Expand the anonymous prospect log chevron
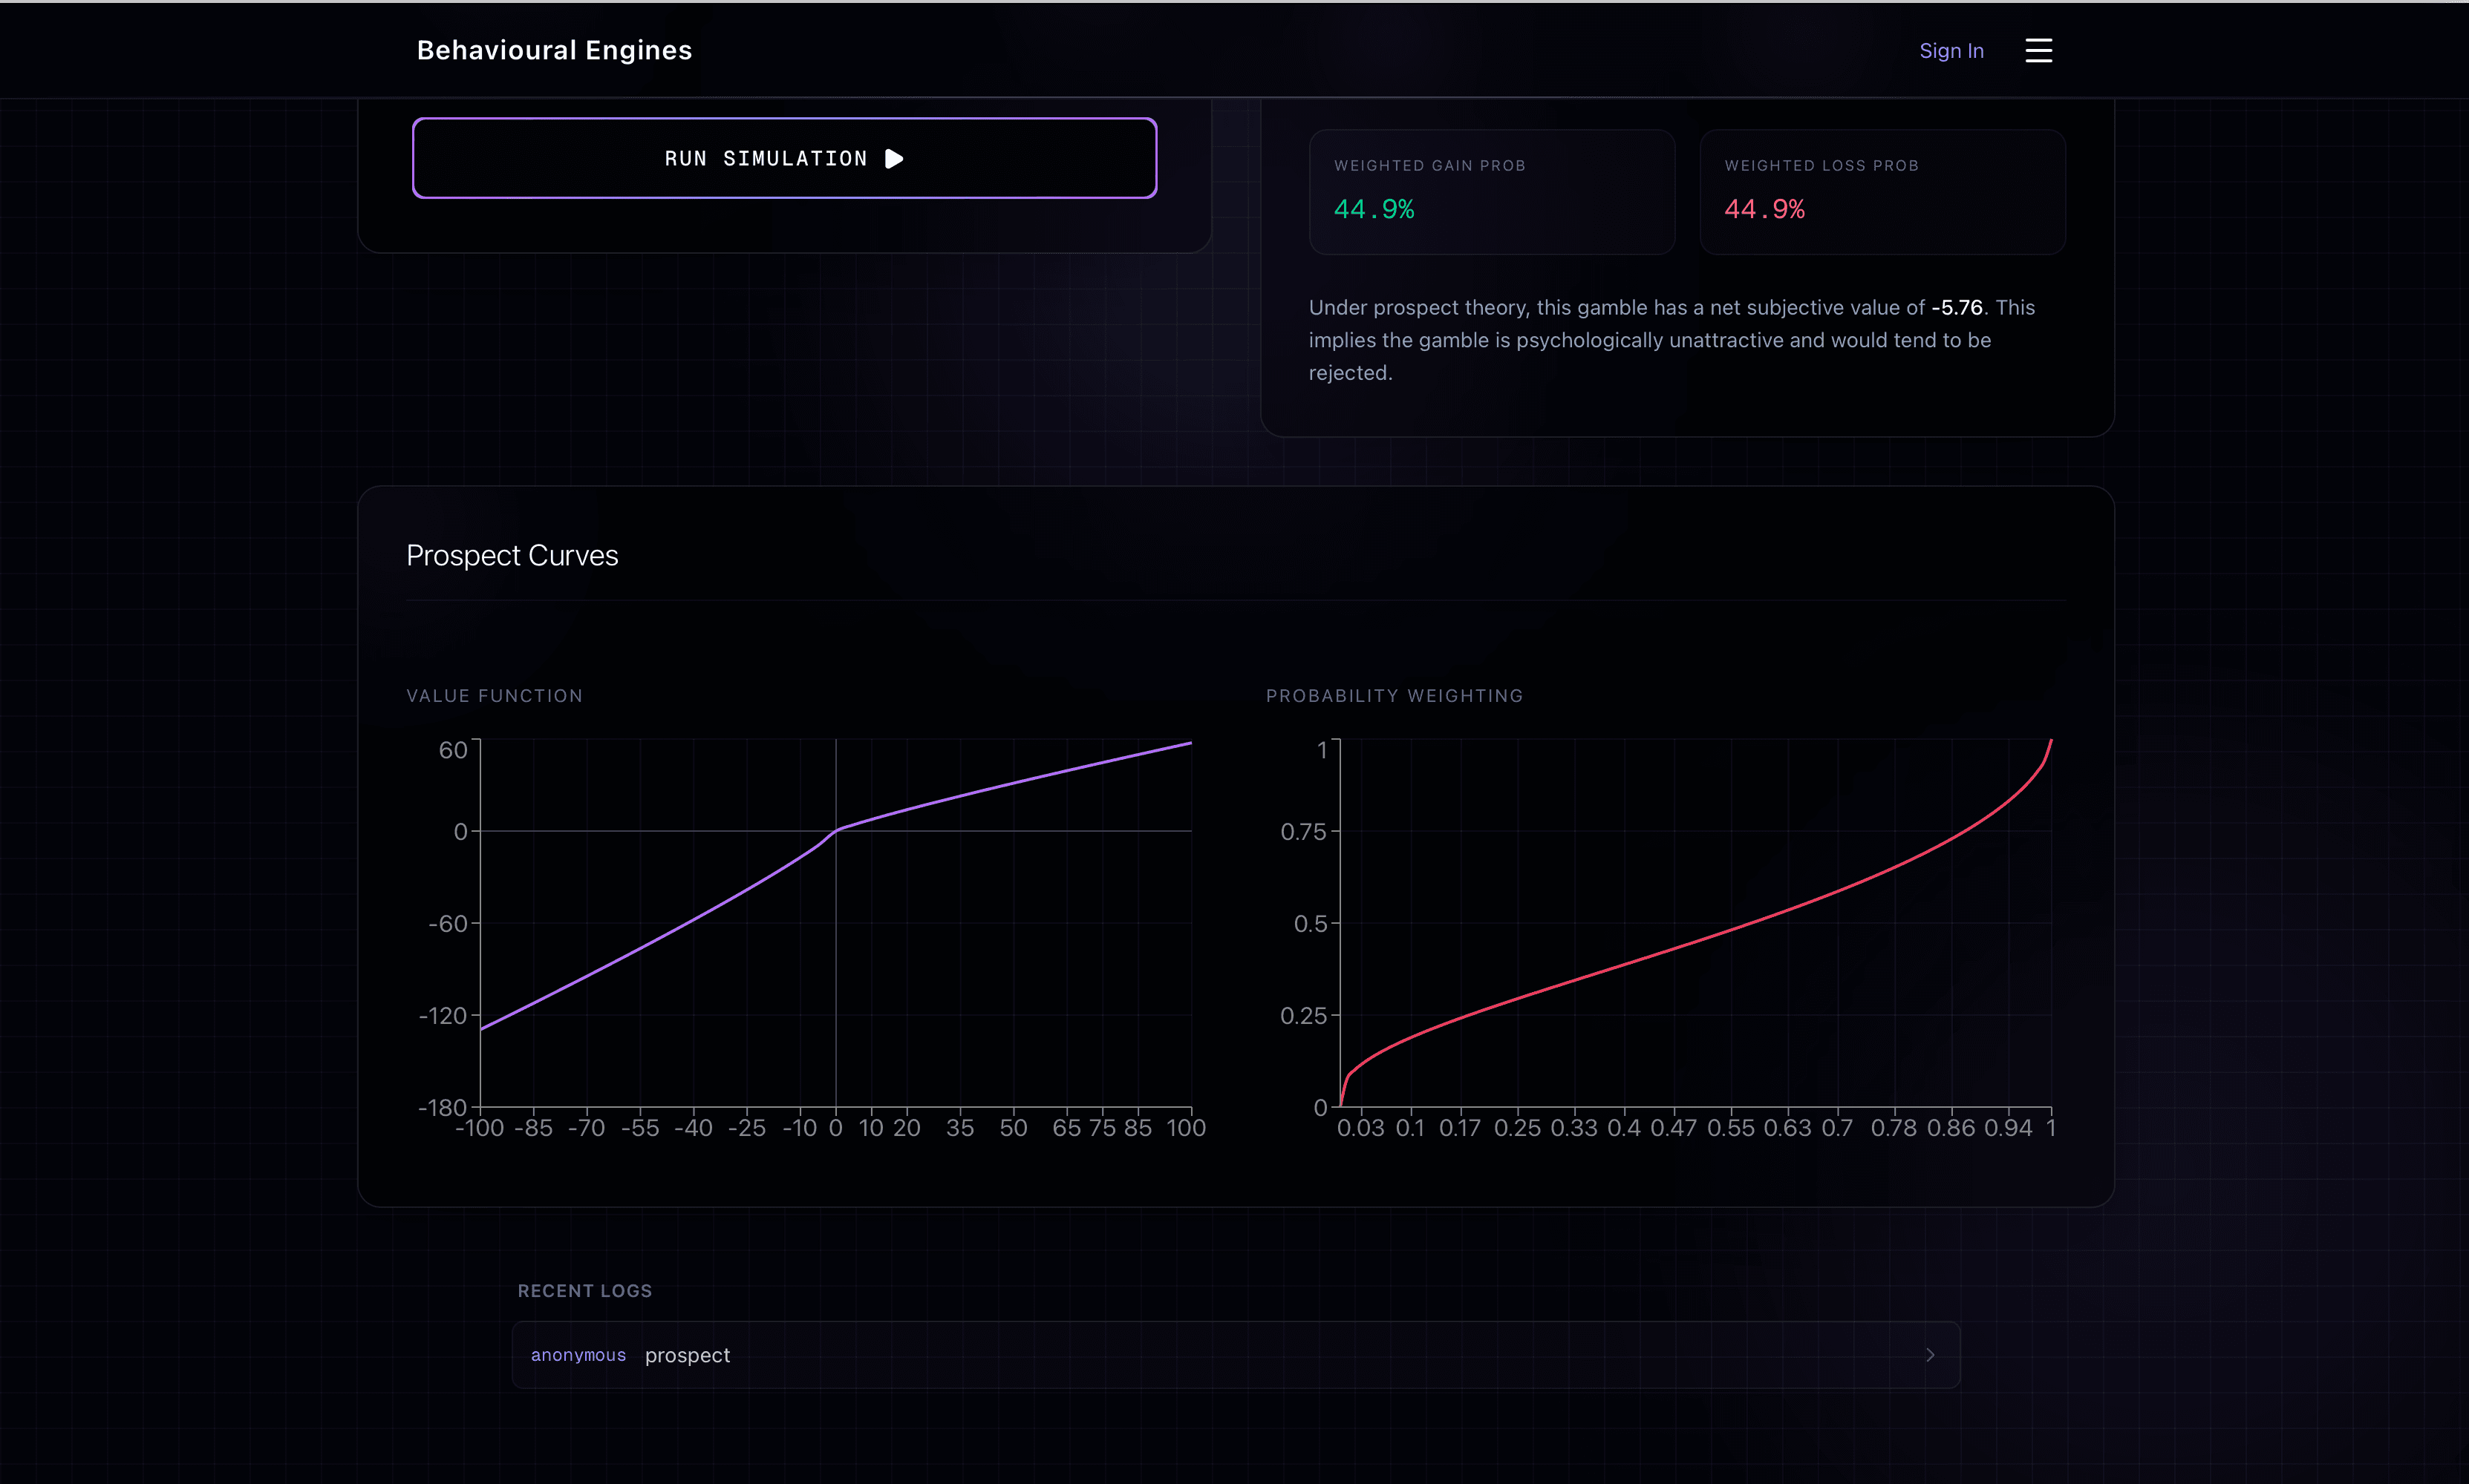This screenshot has height=1484, width=2469. pos(1930,1355)
